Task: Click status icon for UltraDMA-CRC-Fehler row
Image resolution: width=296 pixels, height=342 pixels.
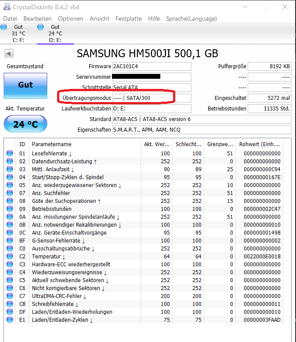Action: (10, 296)
